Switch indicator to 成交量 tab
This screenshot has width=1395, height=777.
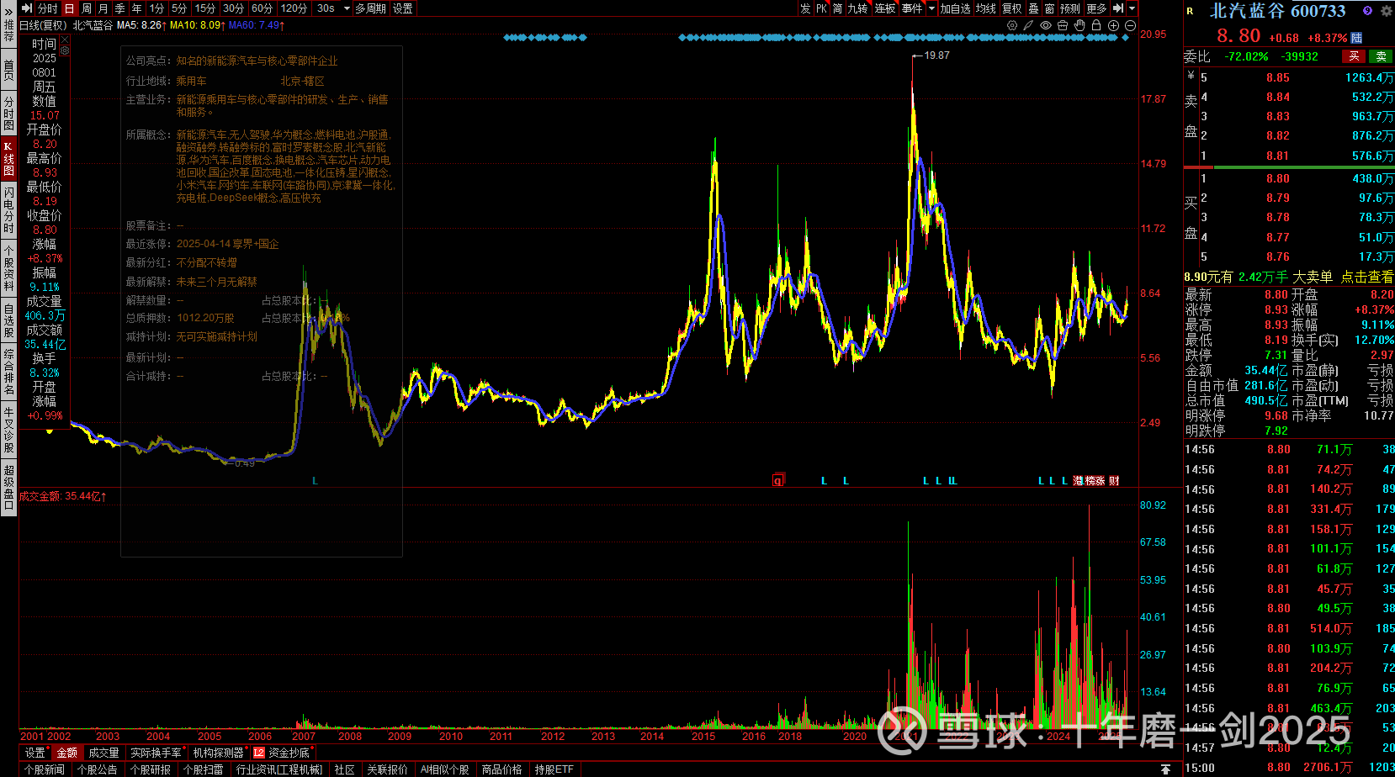coord(103,753)
